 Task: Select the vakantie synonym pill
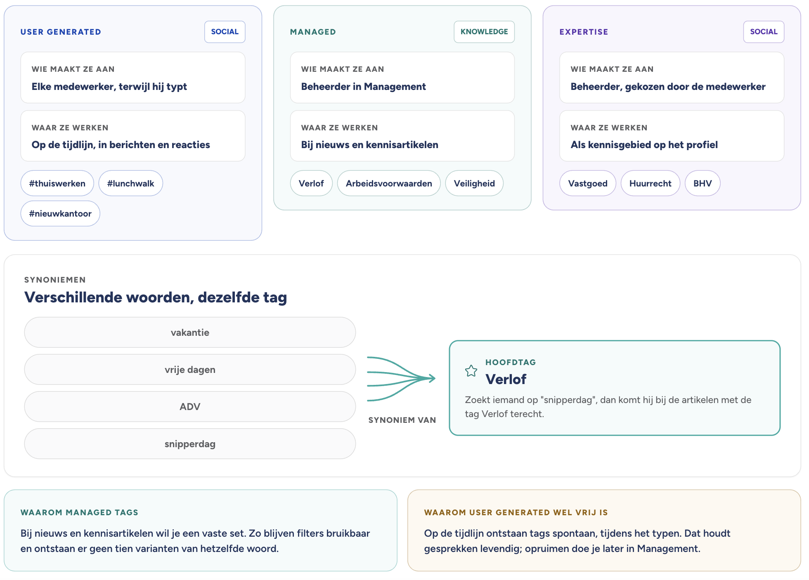coord(190,332)
